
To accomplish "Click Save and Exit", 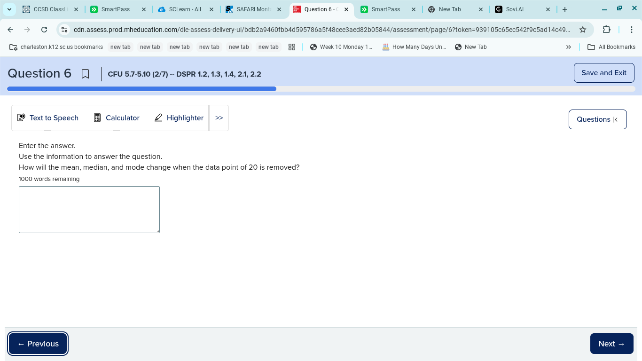I will [604, 73].
